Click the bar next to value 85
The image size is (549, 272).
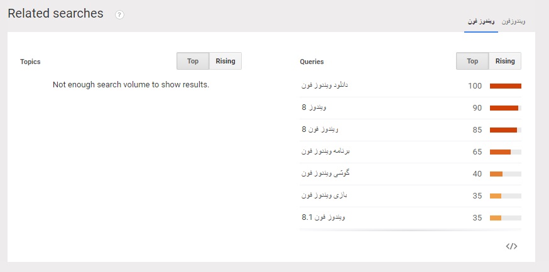tap(504, 130)
